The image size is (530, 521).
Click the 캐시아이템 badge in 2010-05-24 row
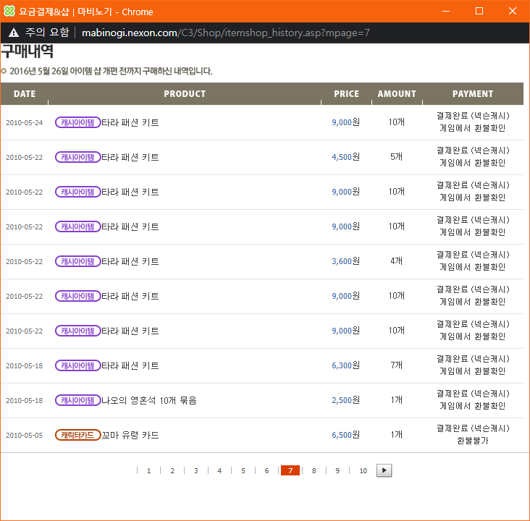point(77,122)
